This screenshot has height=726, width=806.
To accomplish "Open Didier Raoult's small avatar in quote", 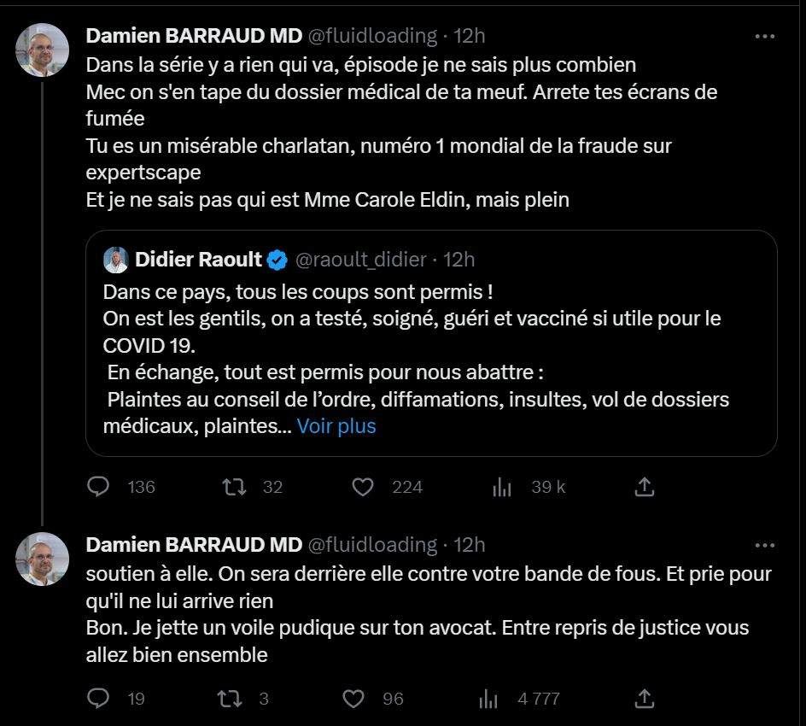I will 116,259.
